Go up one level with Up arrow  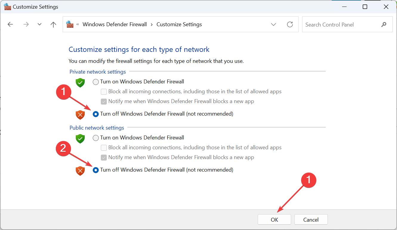pyautogui.click(x=53, y=24)
